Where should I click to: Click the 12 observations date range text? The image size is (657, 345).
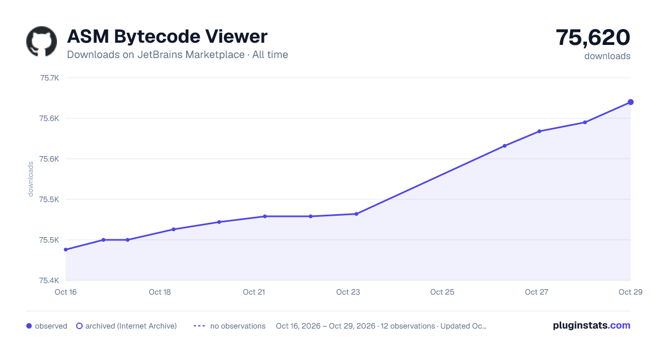click(x=381, y=326)
